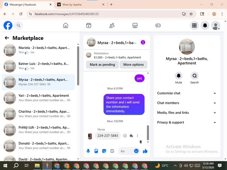Expand the Privacy & support section
The image size is (227, 170).
tap(187, 122)
